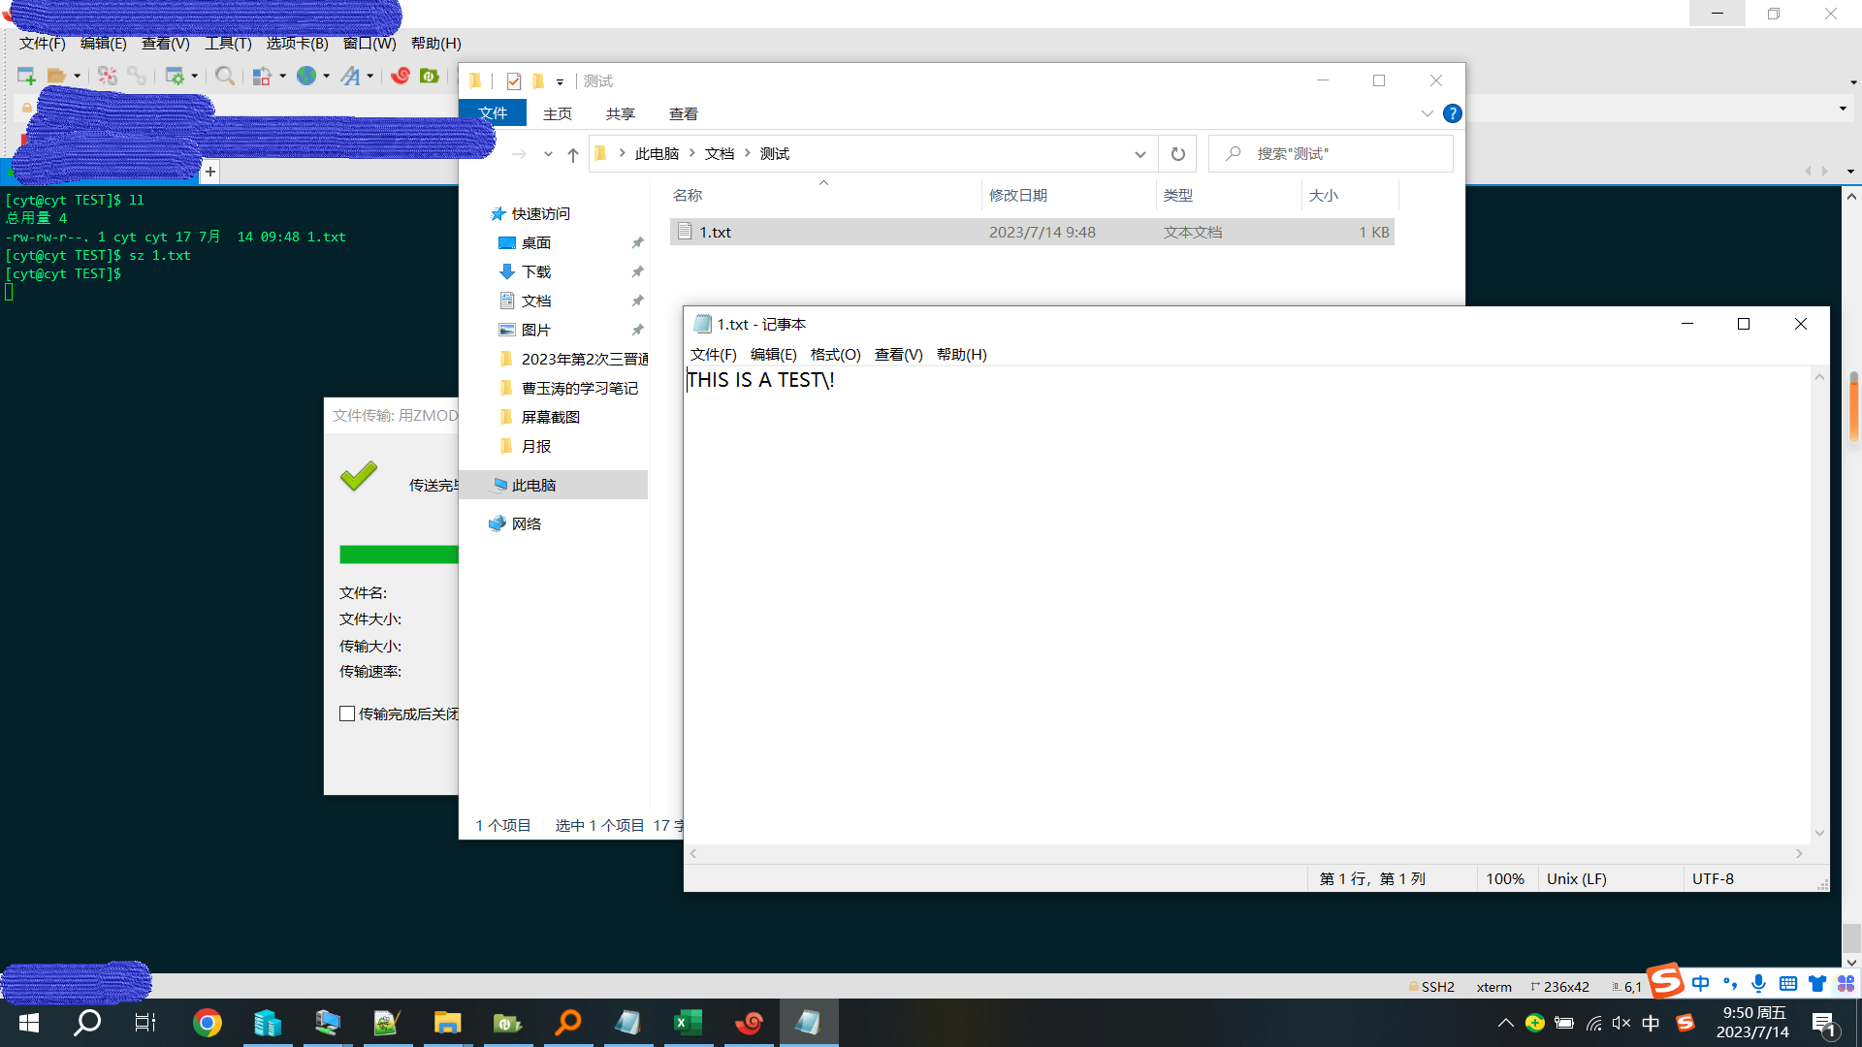Screen dimensions: 1862x1047
Task: Click the Font 'A' icon in Xshell toolbar
Action: point(350,76)
